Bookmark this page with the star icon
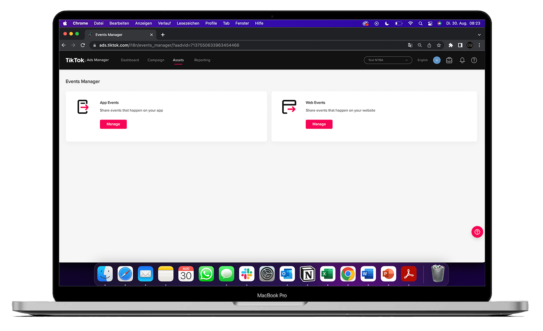This screenshot has width=543, height=331. pos(439,45)
